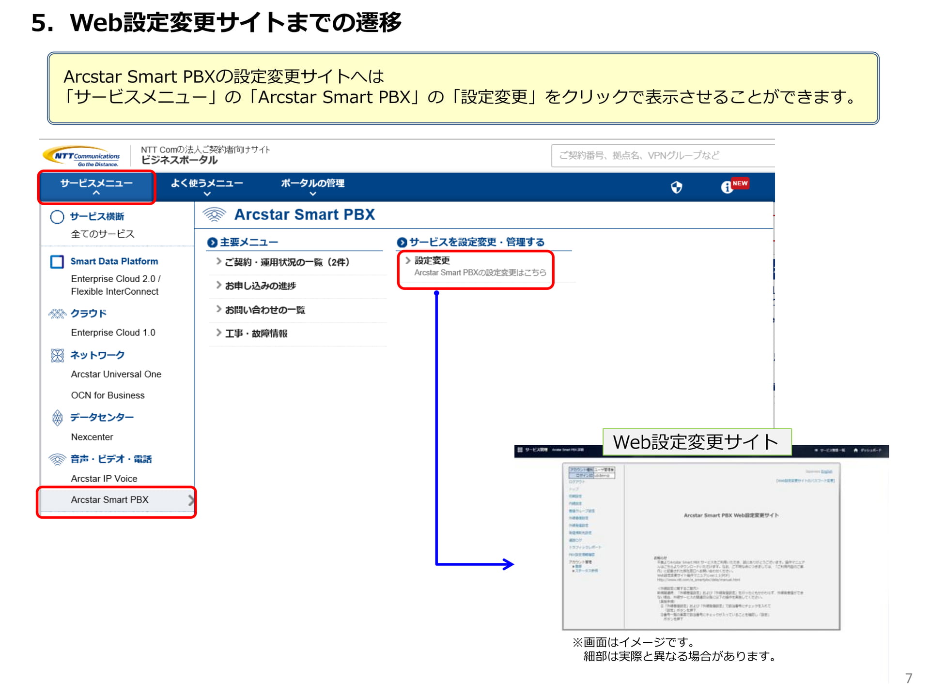Click 'Arcstar Smart PBXの設定変更はこちら' description
This screenshot has width=930, height=695.
(x=480, y=273)
